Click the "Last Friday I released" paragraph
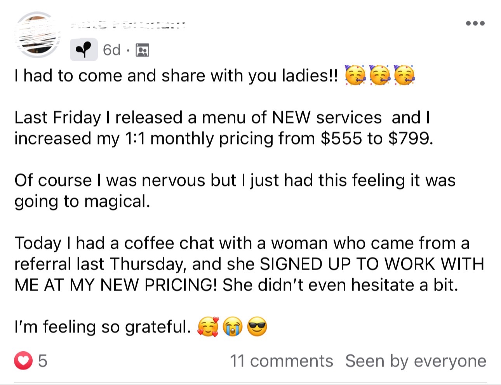This screenshot has height=385, width=501. (223, 128)
